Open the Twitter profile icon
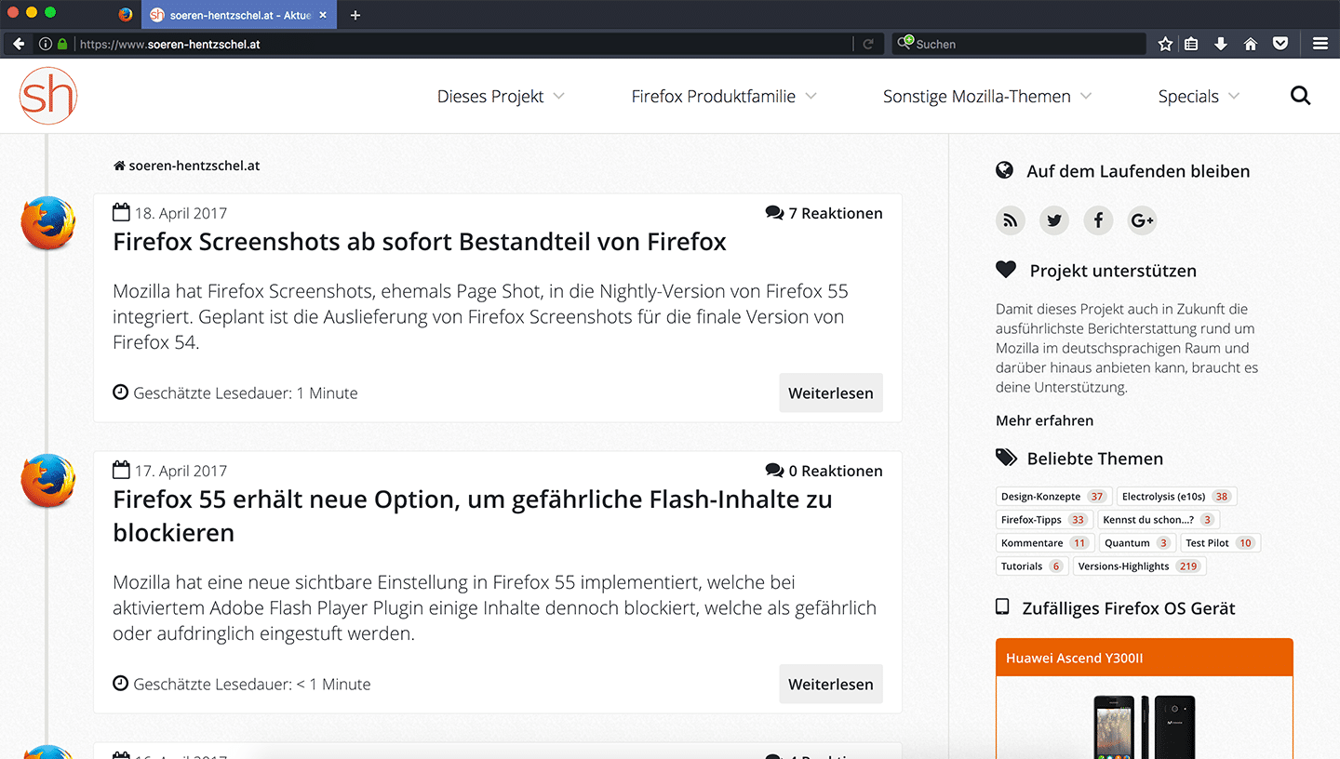The height and width of the screenshot is (759, 1340). (x=1053, y=220)
